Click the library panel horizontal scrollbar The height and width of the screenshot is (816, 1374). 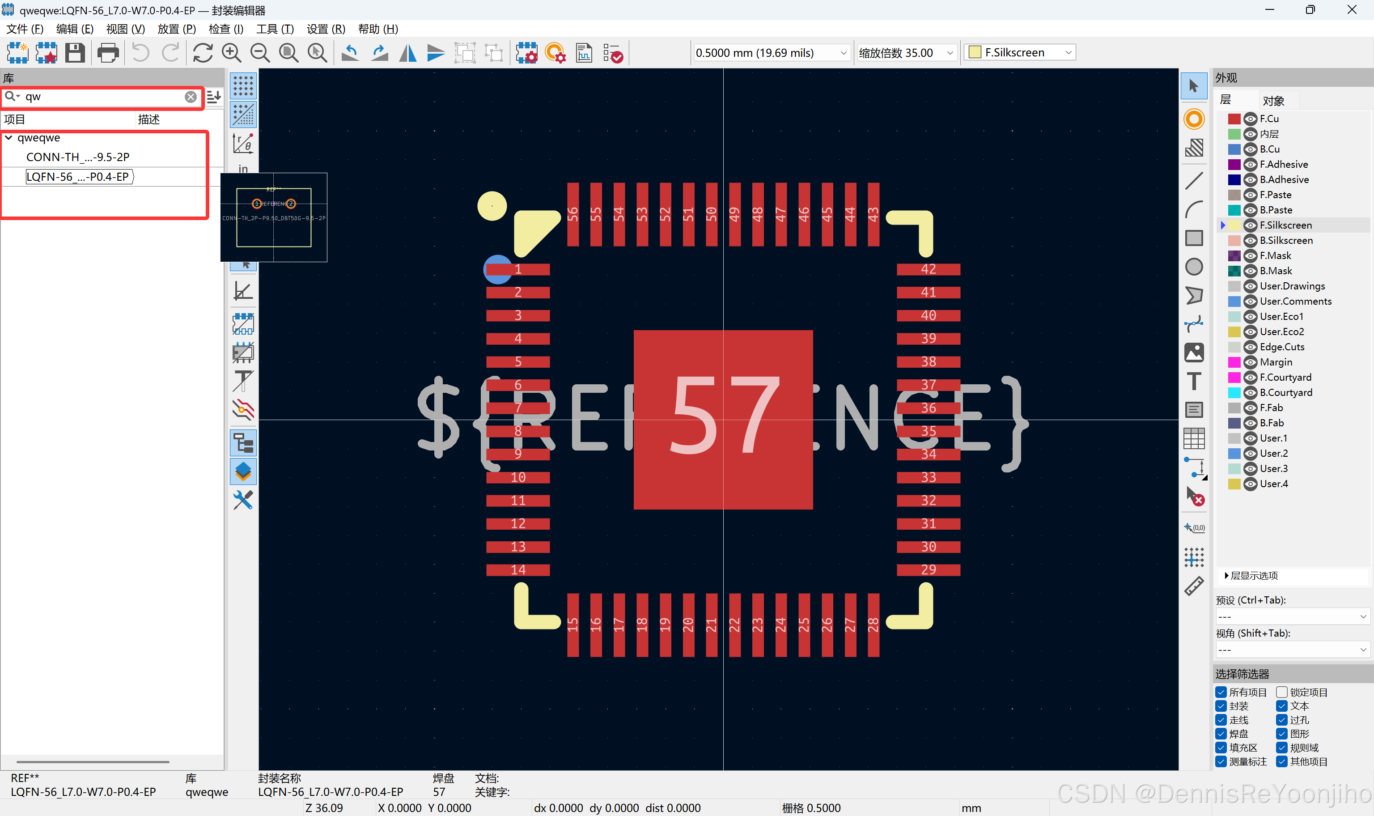93,762
